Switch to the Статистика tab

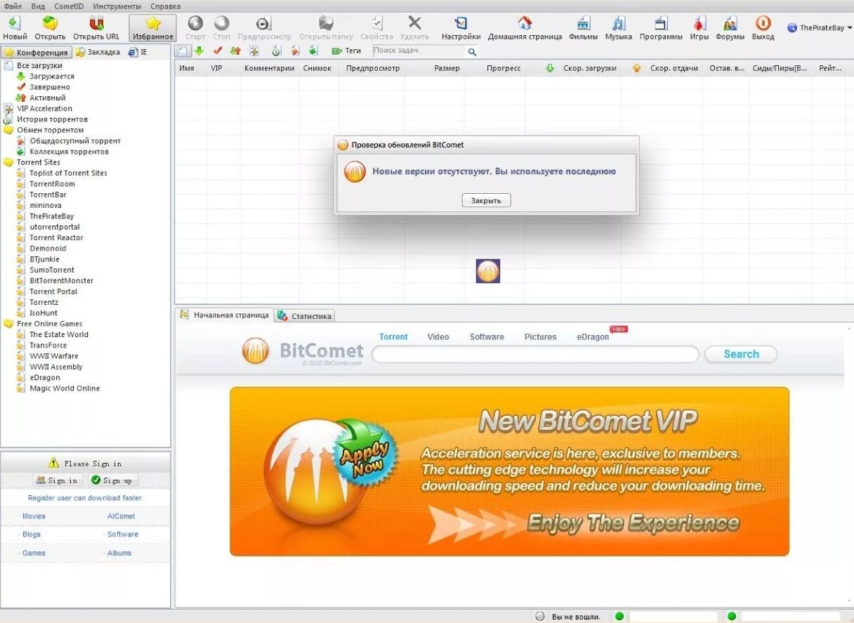click(305, 316)
